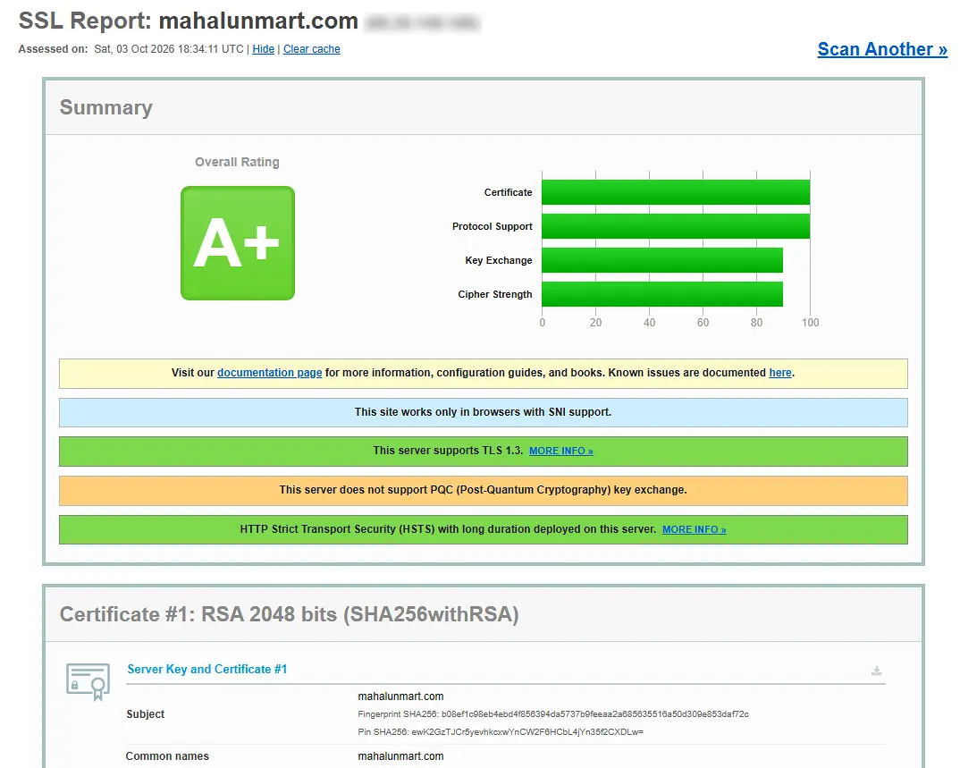Click the Key Exchange score bar

[x=662, y=260]
